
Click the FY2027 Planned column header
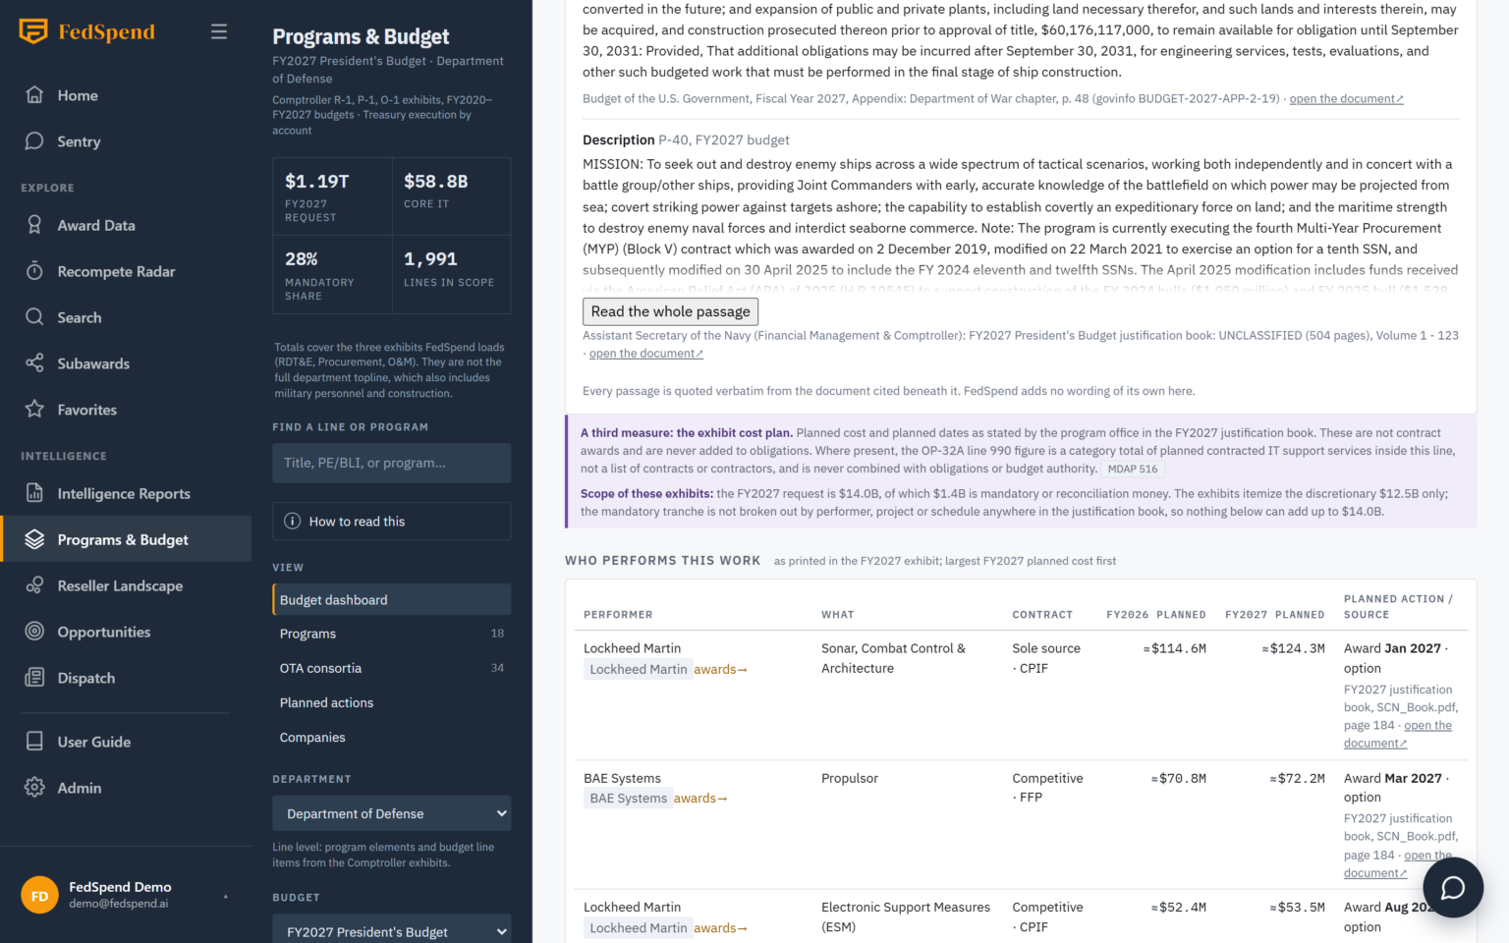pyautogui.click(x=1275, y=615)
